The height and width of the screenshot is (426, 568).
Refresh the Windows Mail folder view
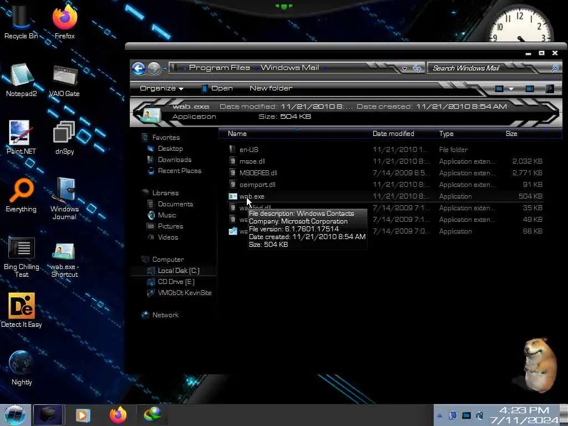click(417, 68)
